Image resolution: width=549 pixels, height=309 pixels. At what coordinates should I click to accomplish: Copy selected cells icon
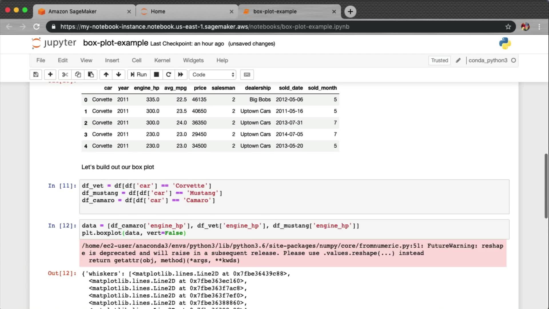click(x=78, y=75)
